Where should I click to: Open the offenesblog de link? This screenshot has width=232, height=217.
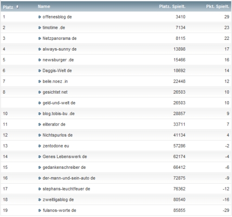pyautogui.click(x=57, y=17)
